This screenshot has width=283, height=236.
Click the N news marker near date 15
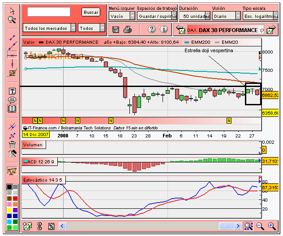(111, 121)
